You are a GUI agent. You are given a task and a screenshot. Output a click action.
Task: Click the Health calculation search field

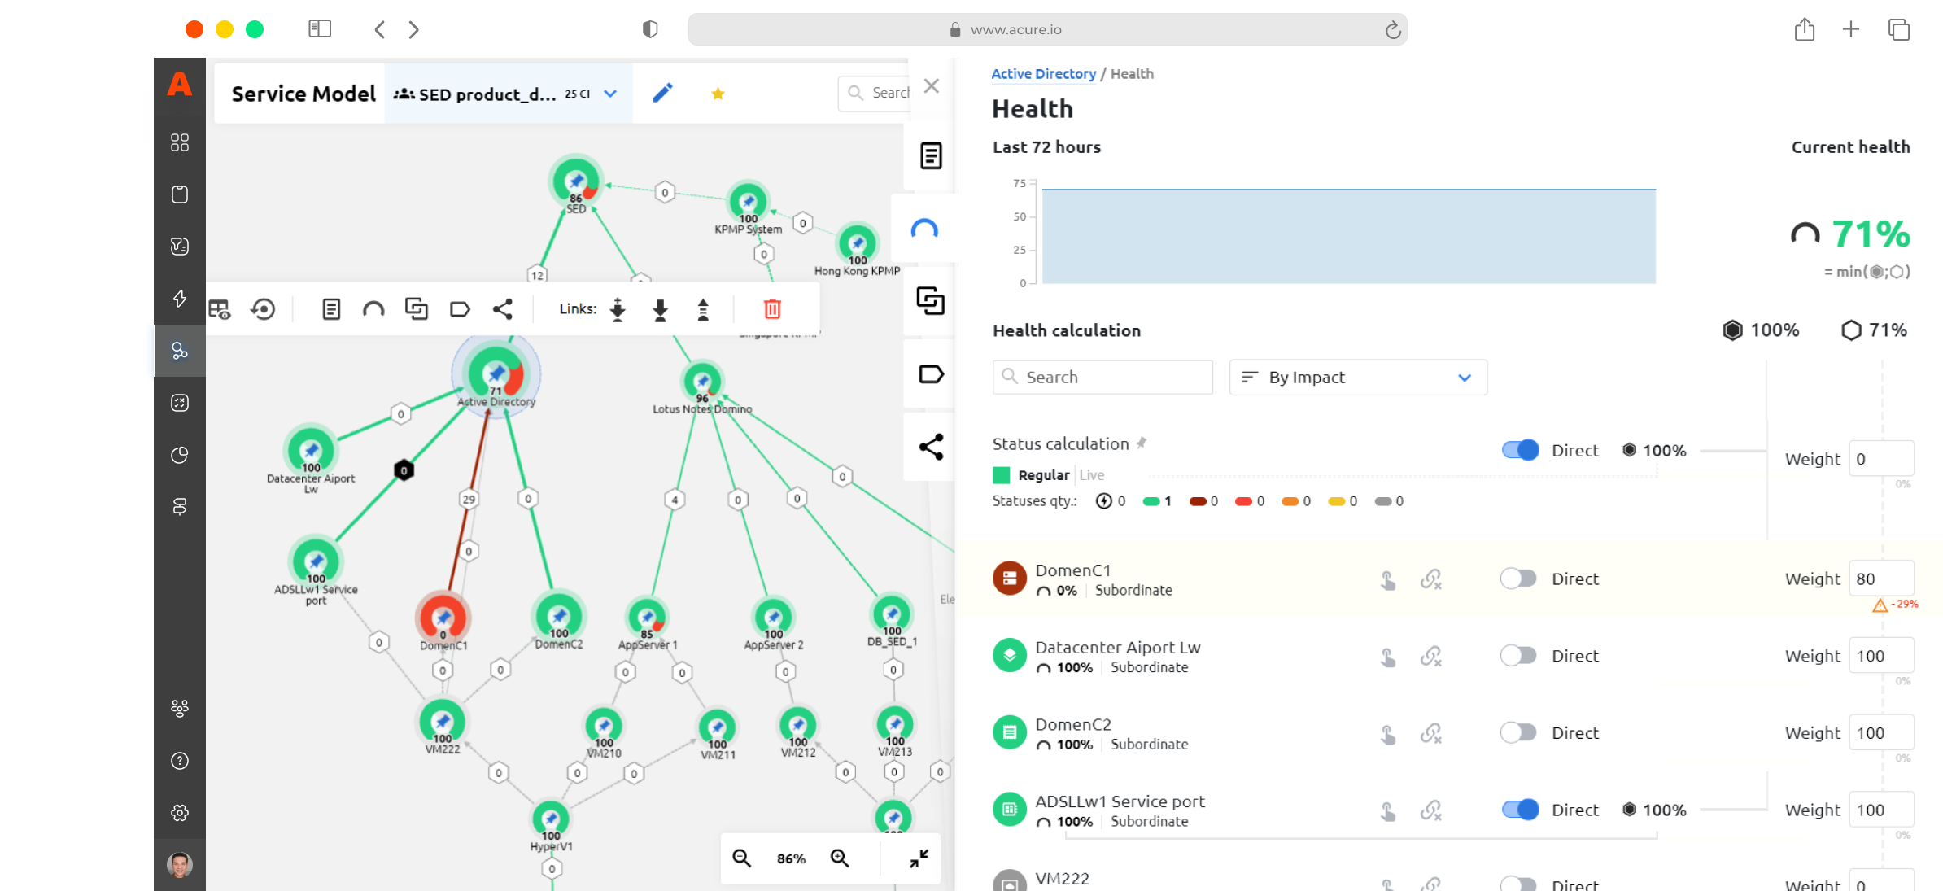point(1102,378)
